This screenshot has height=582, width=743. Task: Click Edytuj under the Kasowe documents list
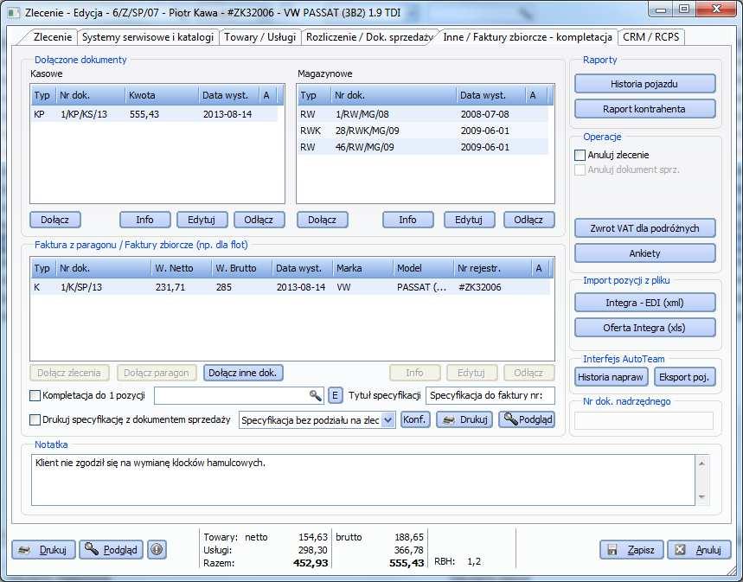[202, 220]
